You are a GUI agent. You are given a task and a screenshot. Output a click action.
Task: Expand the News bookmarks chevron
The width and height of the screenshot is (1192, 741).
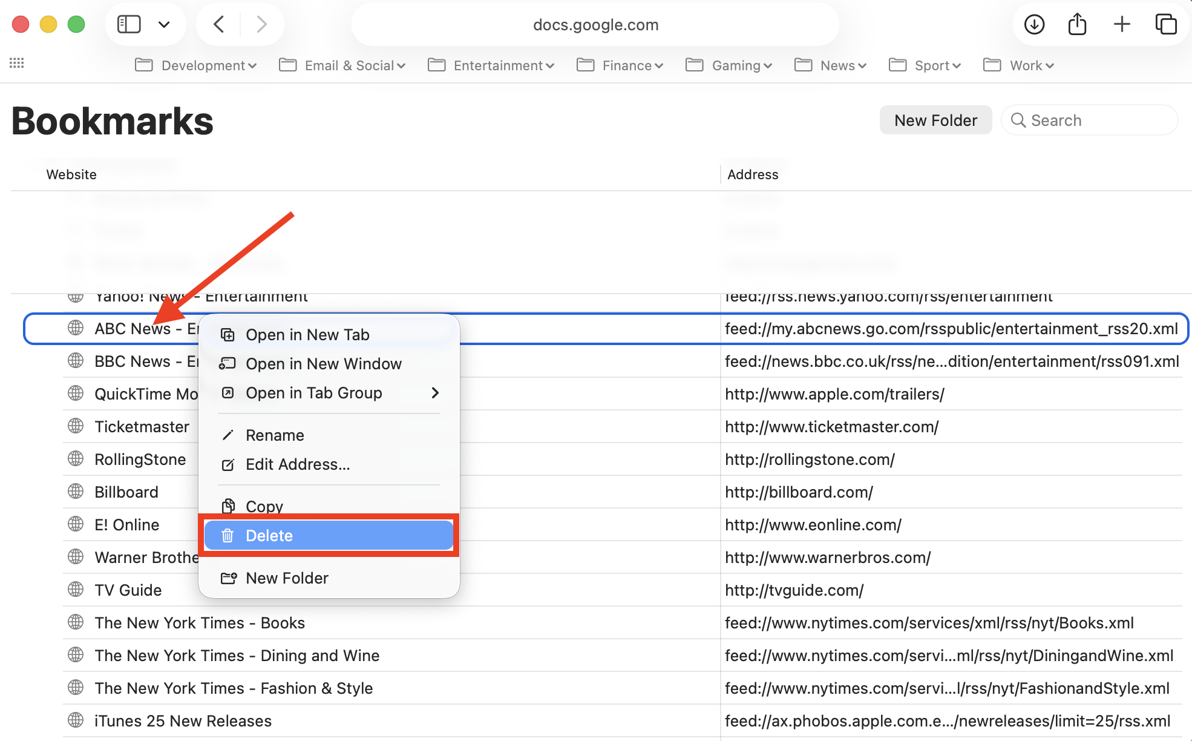coord(862,66)
